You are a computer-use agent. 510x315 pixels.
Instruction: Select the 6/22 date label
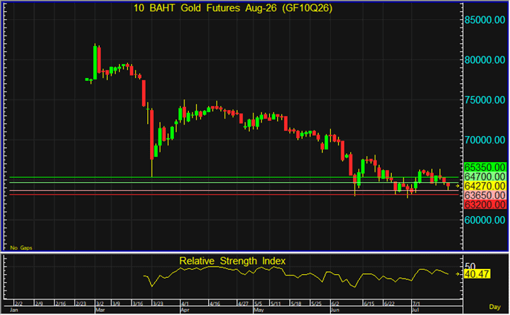(x=390, y=304)
